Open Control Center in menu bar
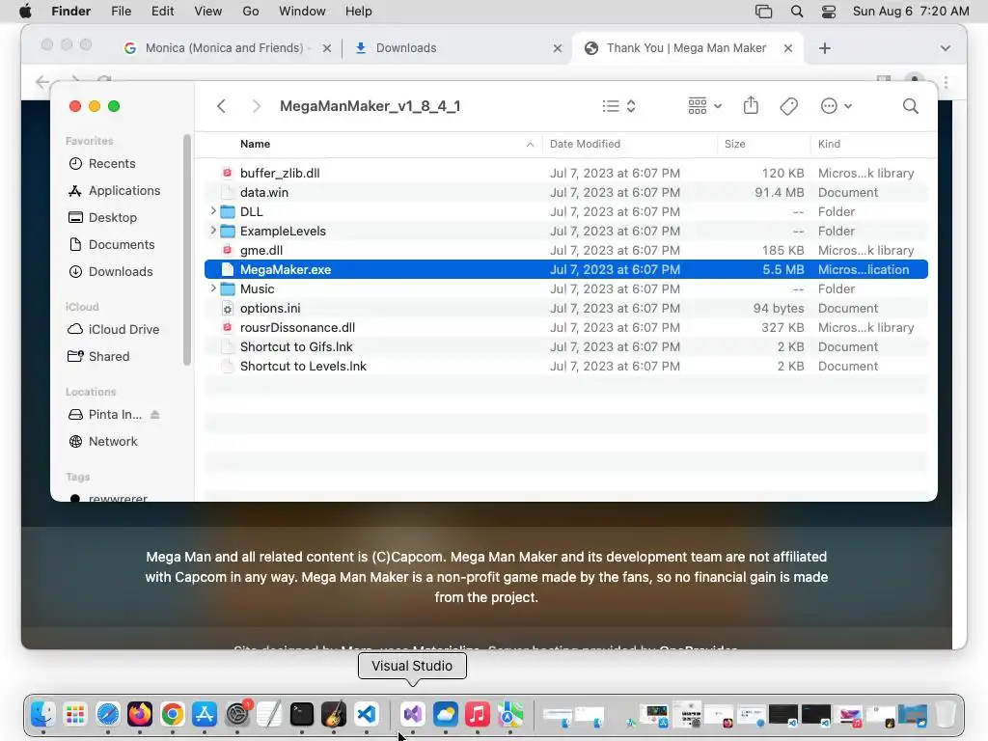 point(829,12)
